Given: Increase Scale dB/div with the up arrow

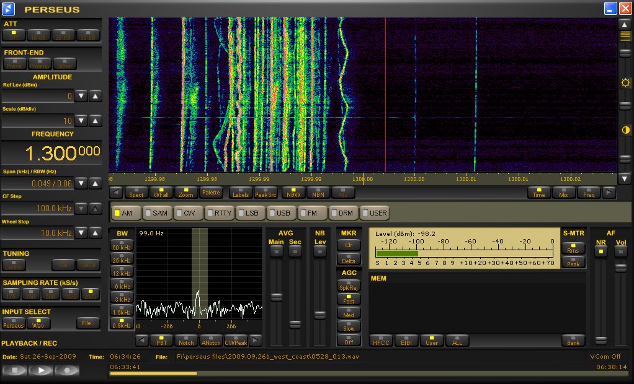Looking at the screenshot, I should pyautogui.click(x=95, y=121).
